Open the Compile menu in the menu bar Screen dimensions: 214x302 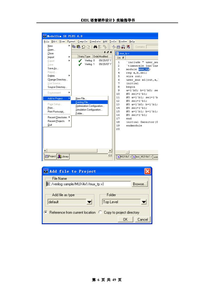[x=83, y=41]
